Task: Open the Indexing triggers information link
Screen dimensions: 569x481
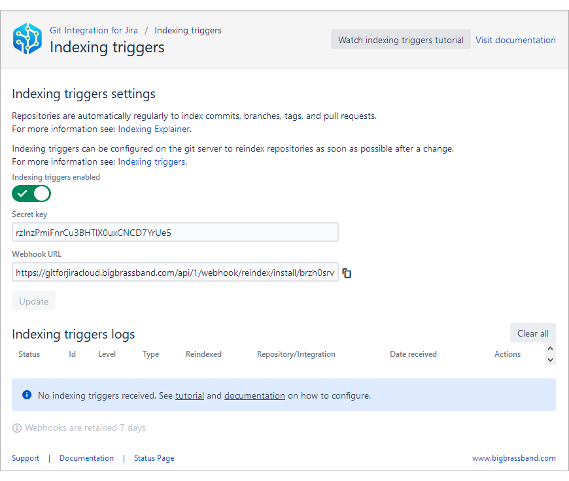Action: (151, 162)
